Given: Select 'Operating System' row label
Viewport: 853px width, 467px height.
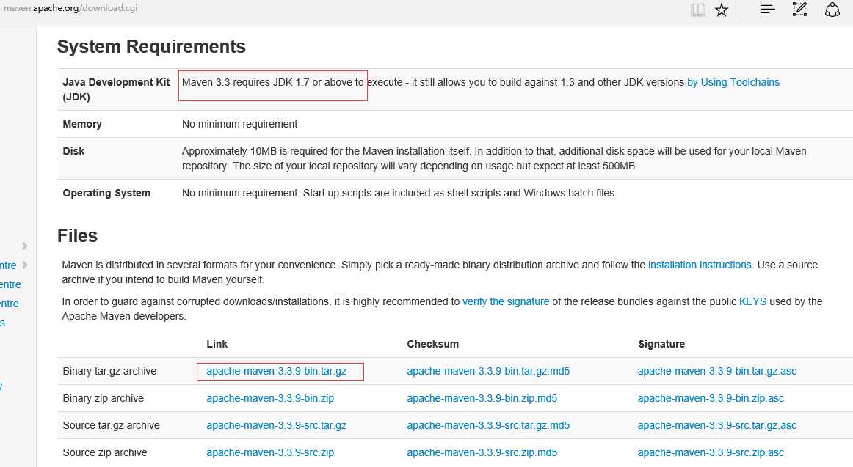Looking at the screenshot, I should pos(106,193).
